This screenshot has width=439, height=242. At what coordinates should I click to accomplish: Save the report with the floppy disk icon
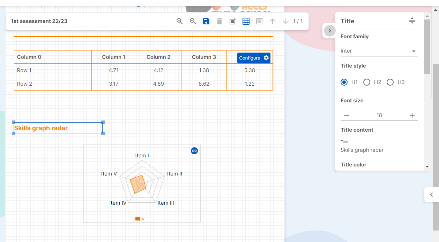(206, 21)
